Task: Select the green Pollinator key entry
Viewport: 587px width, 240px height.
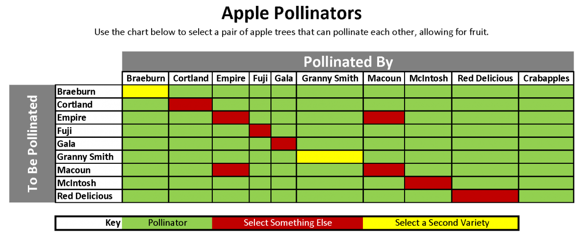Action: [x=167, y=223]
